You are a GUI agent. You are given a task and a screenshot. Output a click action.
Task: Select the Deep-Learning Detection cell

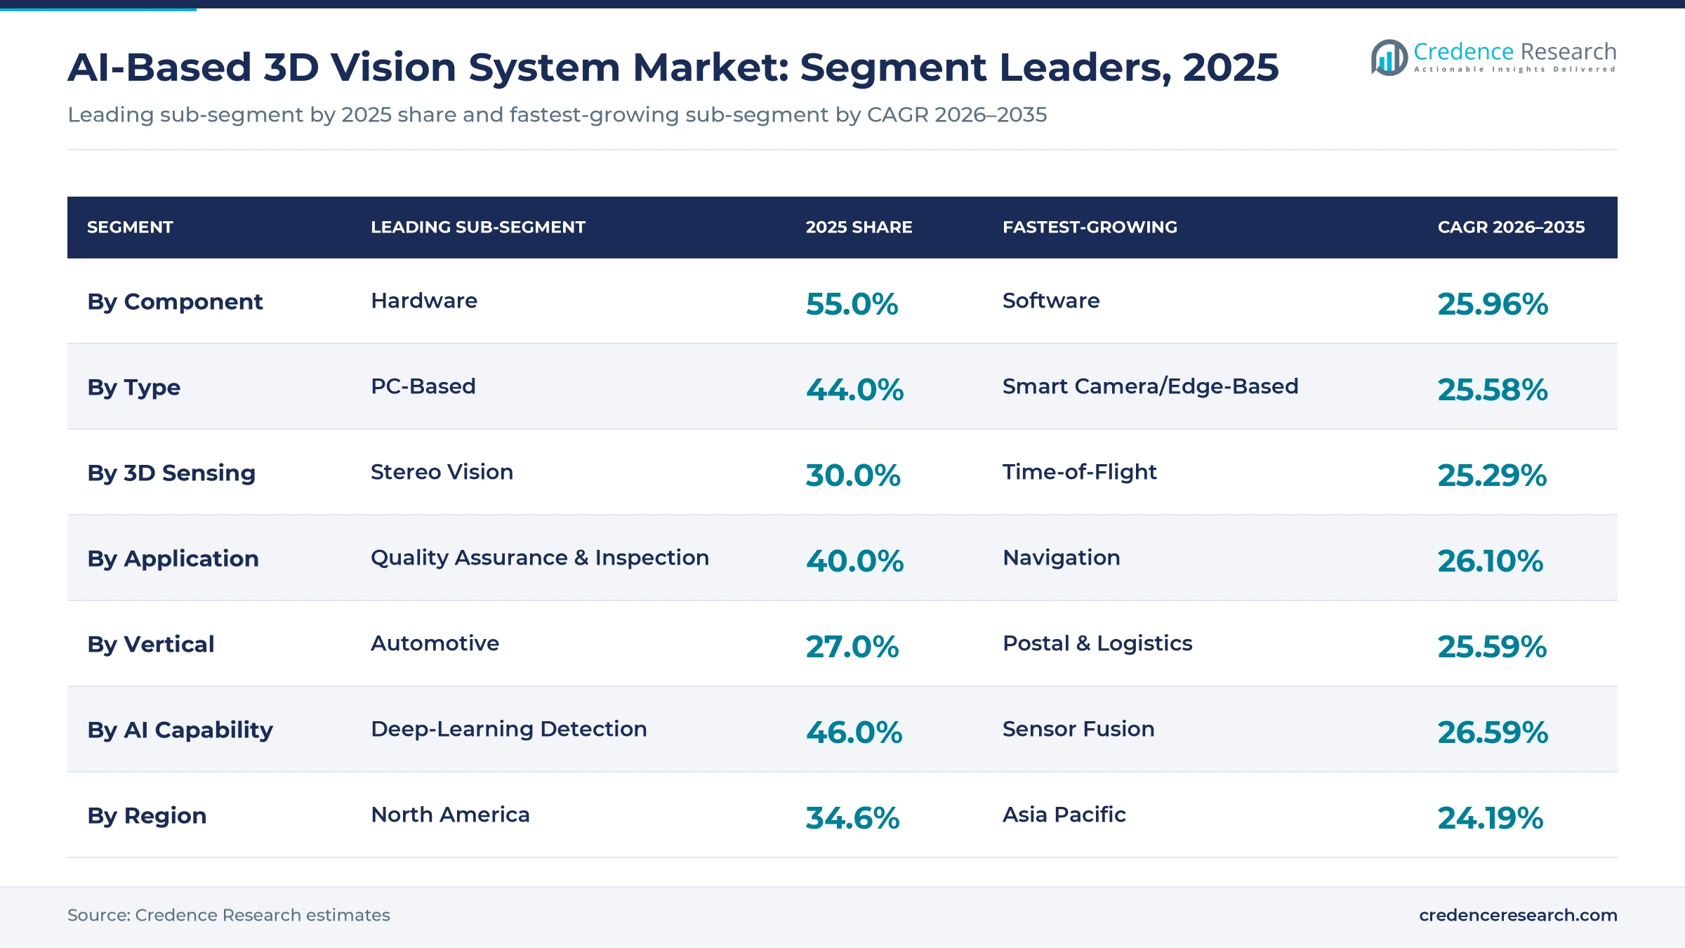tap(509, 729)
